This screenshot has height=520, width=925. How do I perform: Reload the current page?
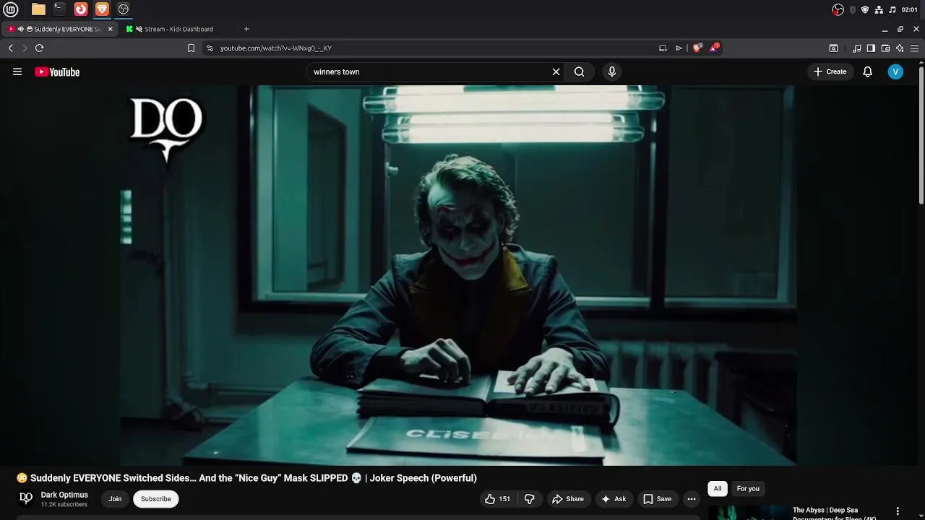click(40, 48)
